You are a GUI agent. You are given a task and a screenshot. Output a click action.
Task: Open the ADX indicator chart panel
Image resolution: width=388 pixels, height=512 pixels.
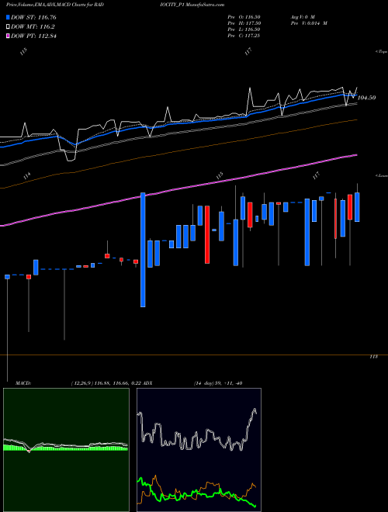click(199, 450)
